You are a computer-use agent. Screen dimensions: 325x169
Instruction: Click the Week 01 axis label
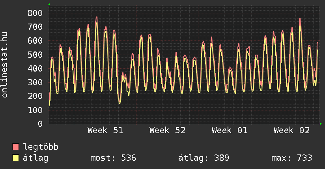point(229,130)
